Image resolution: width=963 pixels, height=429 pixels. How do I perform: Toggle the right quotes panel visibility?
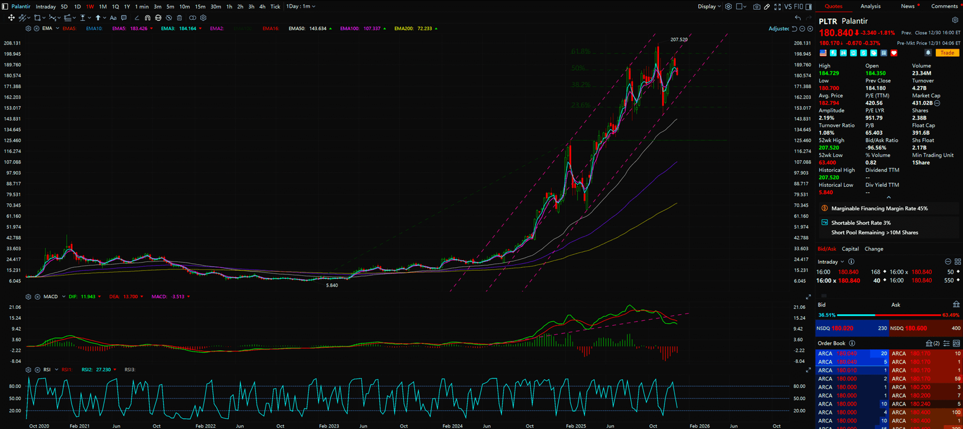tap(808, 7)
